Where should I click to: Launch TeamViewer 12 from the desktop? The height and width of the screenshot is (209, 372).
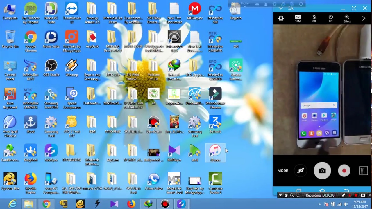[x=72, y=13]
